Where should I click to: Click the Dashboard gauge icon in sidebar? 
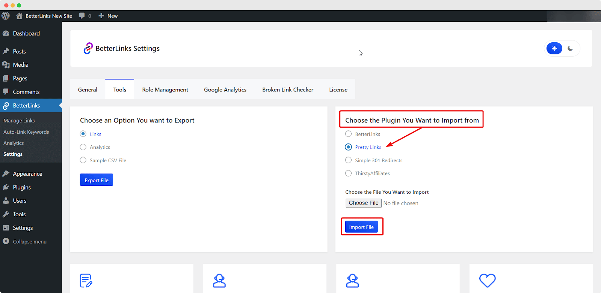point(6,33)
